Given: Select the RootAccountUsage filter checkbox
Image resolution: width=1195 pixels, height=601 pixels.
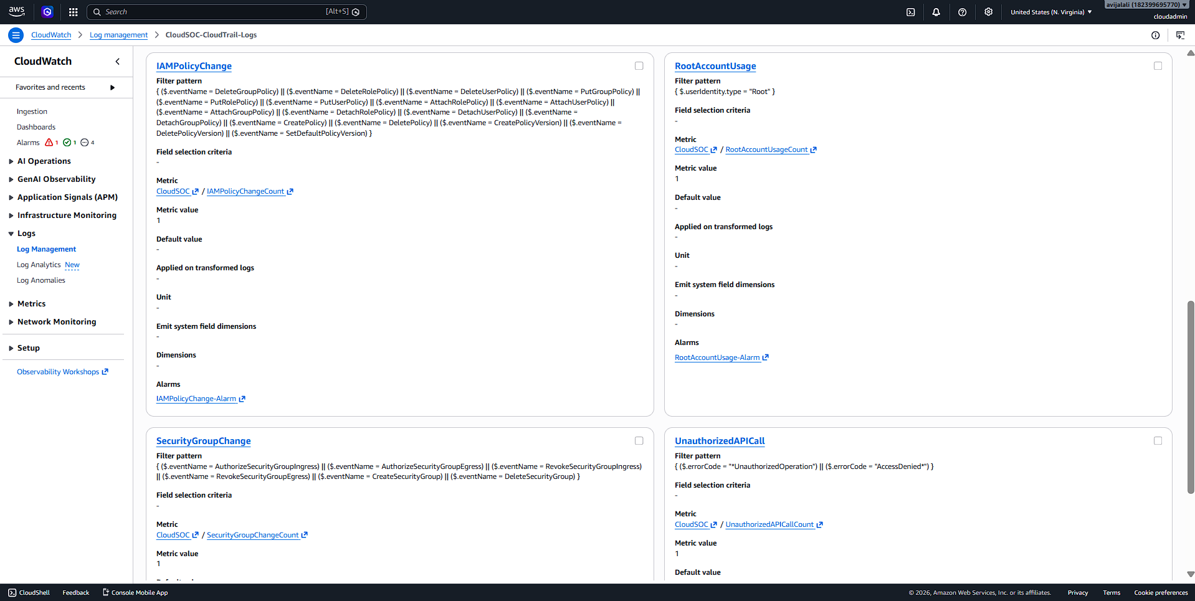Looking at the screenshot, I should (x=1158, y=65).
